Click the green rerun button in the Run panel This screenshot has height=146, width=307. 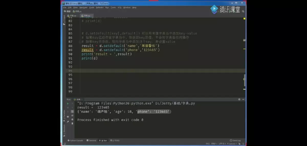68,104
